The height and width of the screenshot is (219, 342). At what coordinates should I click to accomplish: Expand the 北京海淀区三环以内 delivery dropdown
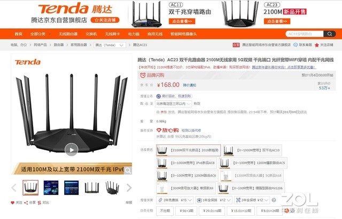pyautogui.click(x=174, y=104)
